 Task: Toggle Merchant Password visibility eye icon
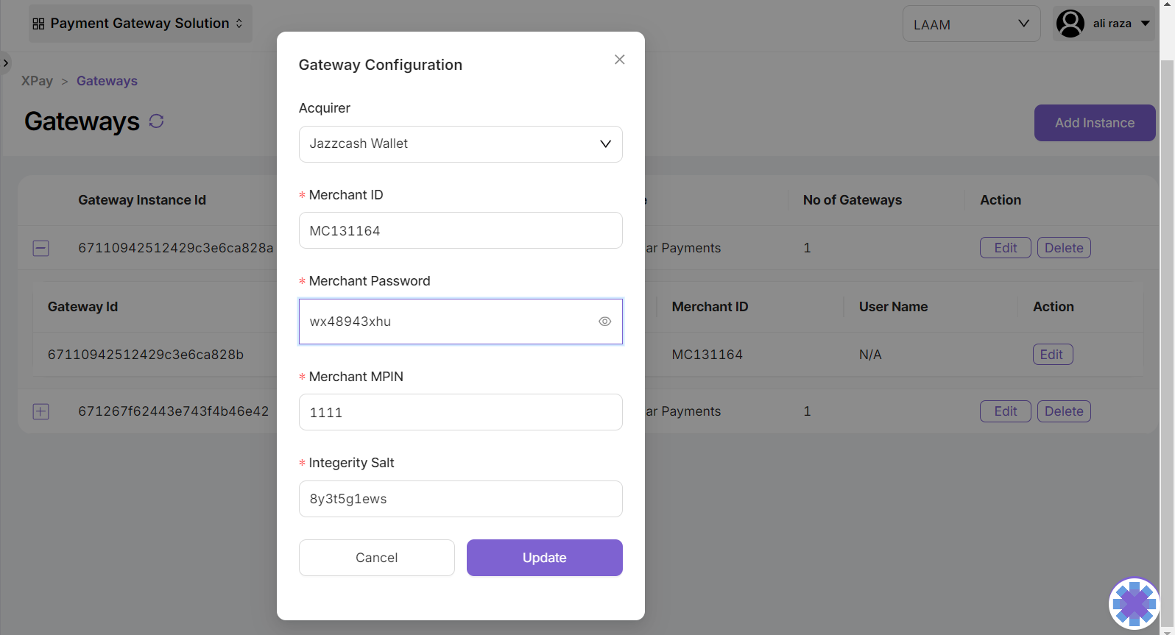(604, 322)
